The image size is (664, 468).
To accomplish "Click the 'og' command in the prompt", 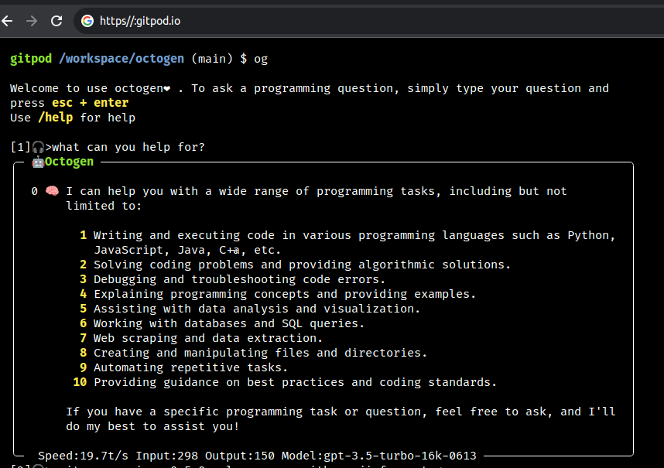I will 261,60.
